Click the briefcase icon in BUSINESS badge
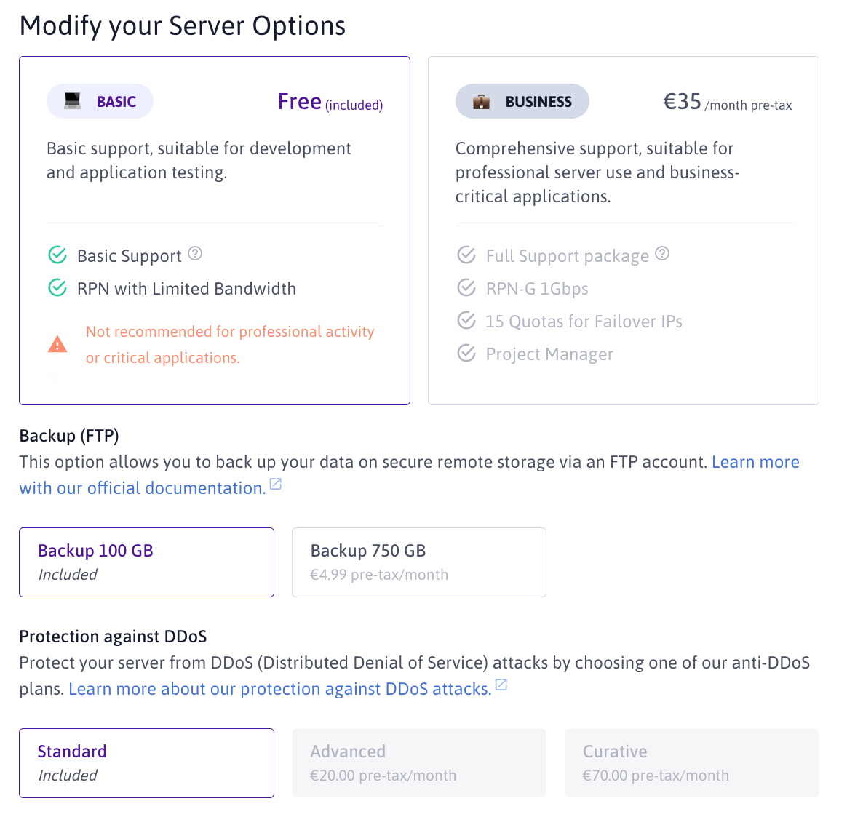847x825 pixels. [481, 102]
